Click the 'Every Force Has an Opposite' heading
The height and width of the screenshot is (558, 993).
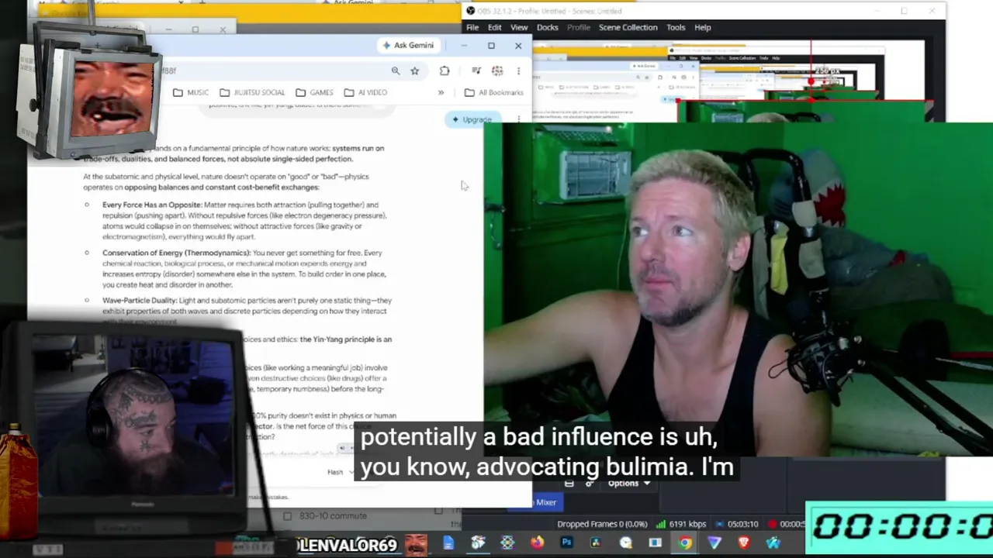(152, 205)
